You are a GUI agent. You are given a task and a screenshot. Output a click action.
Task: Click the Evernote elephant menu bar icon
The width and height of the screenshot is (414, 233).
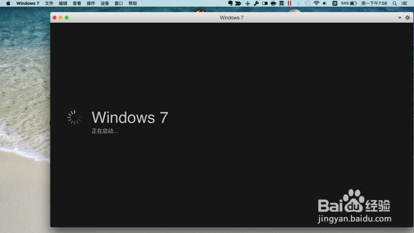coord(230,3)
